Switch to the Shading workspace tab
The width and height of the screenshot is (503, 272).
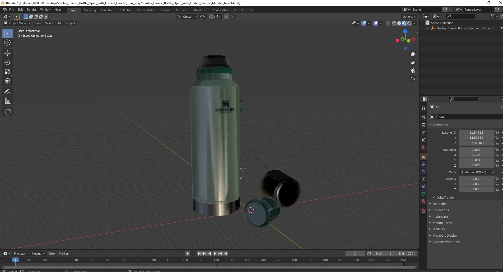[x=165, y=10]
